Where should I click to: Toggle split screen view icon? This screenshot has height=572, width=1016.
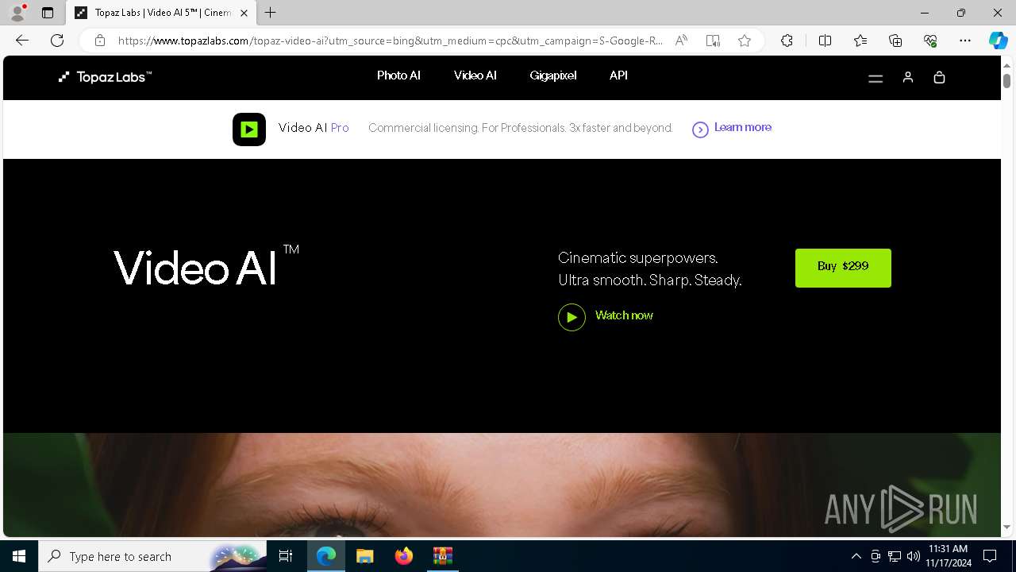tap(825, 41)
